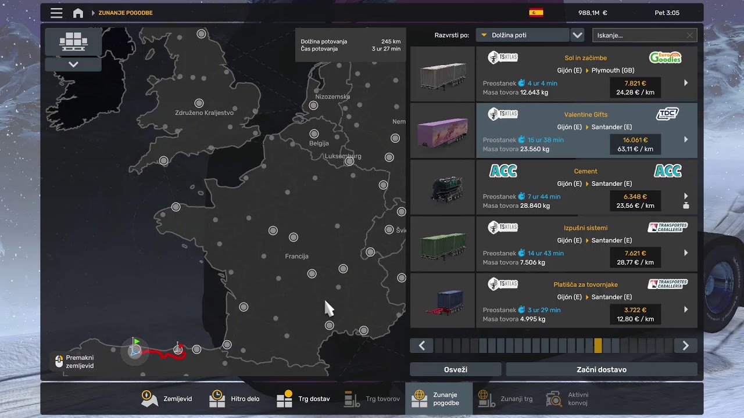Image resolution: width=744 pixels, height=418 pixels.
Task: Click TS Atlas logo in Valentine Gifts row
Action: [503, 114]
